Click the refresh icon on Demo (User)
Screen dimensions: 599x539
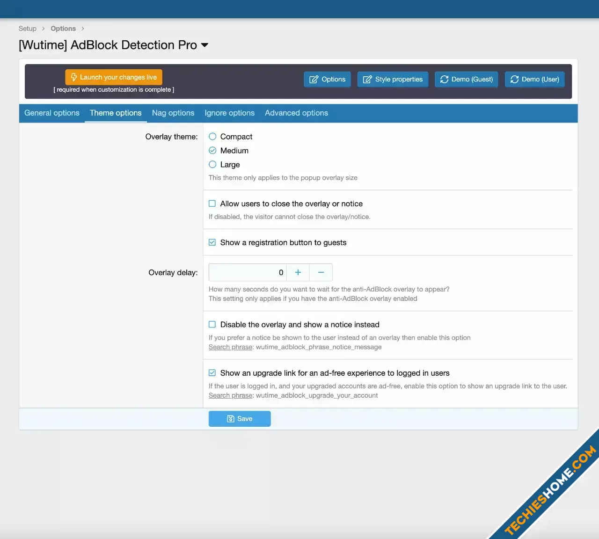pos(515,80)
